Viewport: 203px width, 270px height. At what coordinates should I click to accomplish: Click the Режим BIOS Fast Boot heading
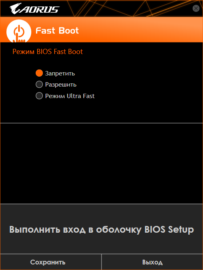48,52
